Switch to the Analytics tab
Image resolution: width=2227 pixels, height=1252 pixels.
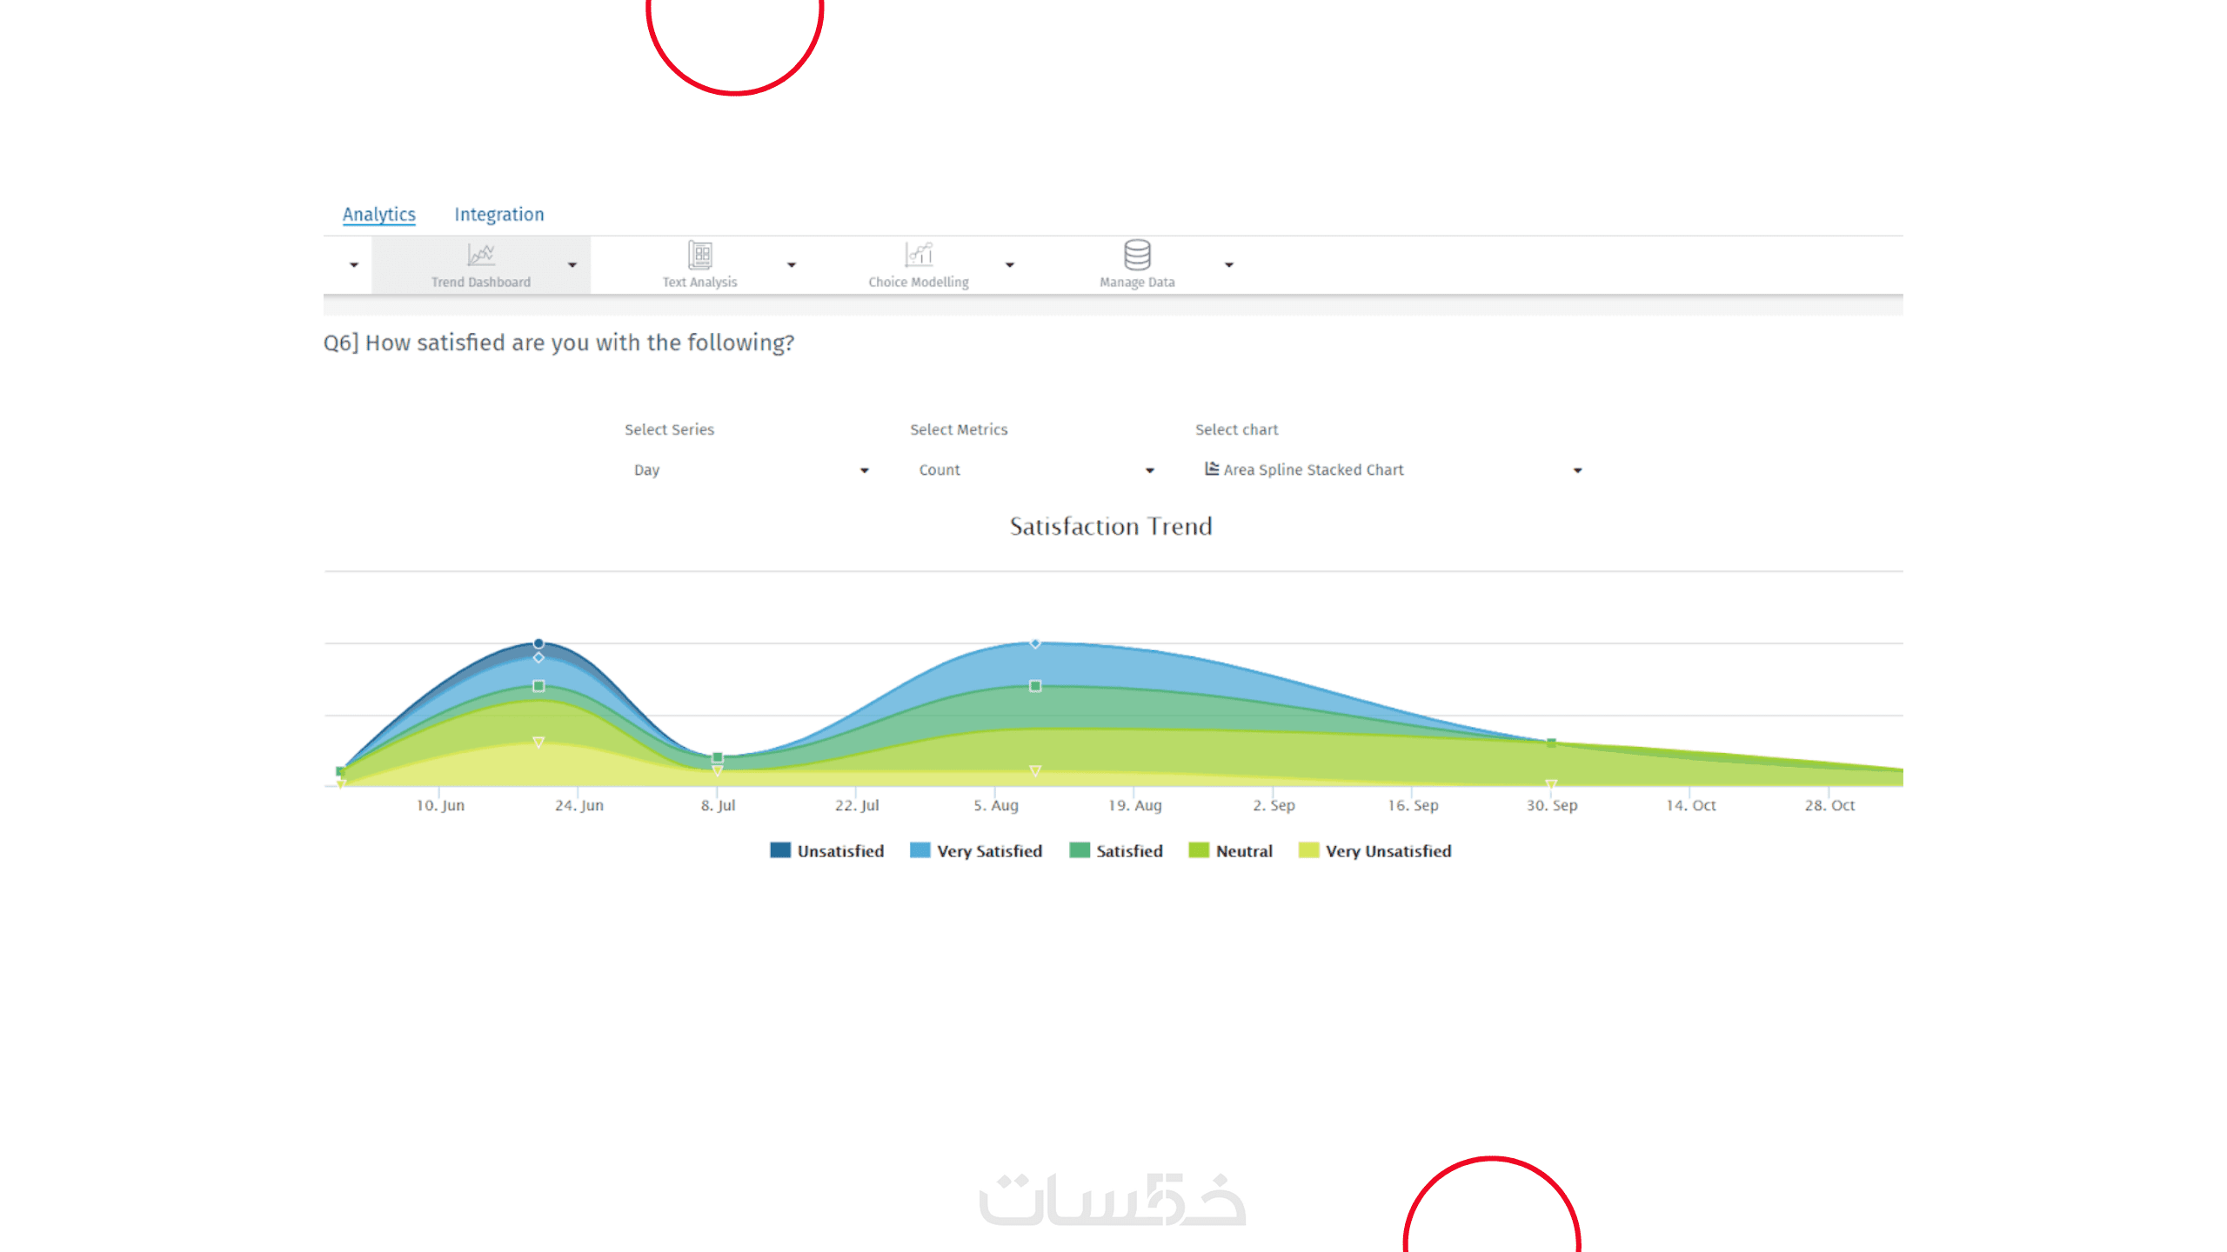(x=378, y=215)
